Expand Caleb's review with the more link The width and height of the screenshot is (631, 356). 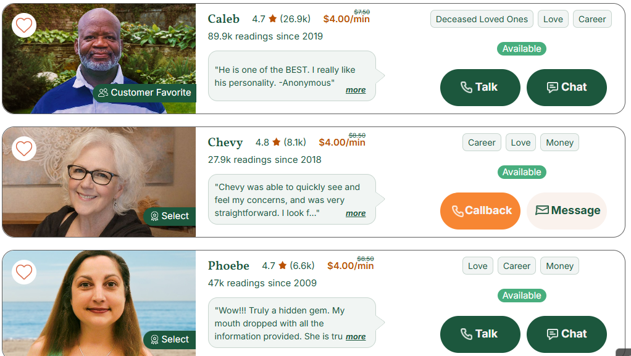[356, 90]
